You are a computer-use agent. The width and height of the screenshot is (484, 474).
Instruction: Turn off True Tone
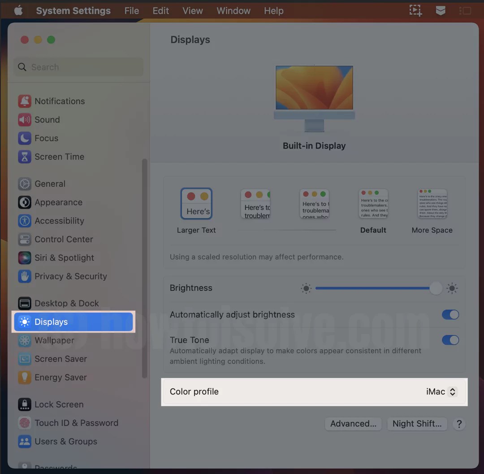tap(450, 340)
